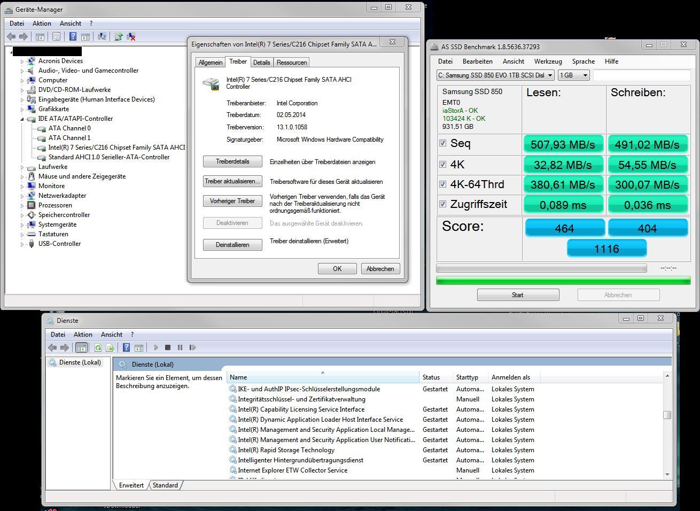Screen dimensions: 700x511
Task: Toggle Seq benchmark checkbox
Action: (442, 143)
